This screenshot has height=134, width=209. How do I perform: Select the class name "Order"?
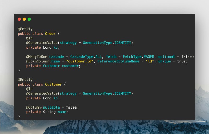(50, 34)
